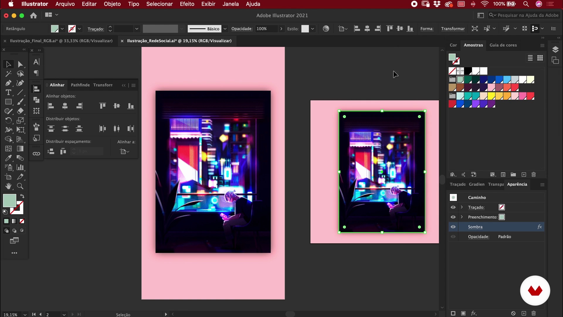The image size is (563, 317).
Task: Select the Direct Selection tool
Action: [x=20, y=64]
